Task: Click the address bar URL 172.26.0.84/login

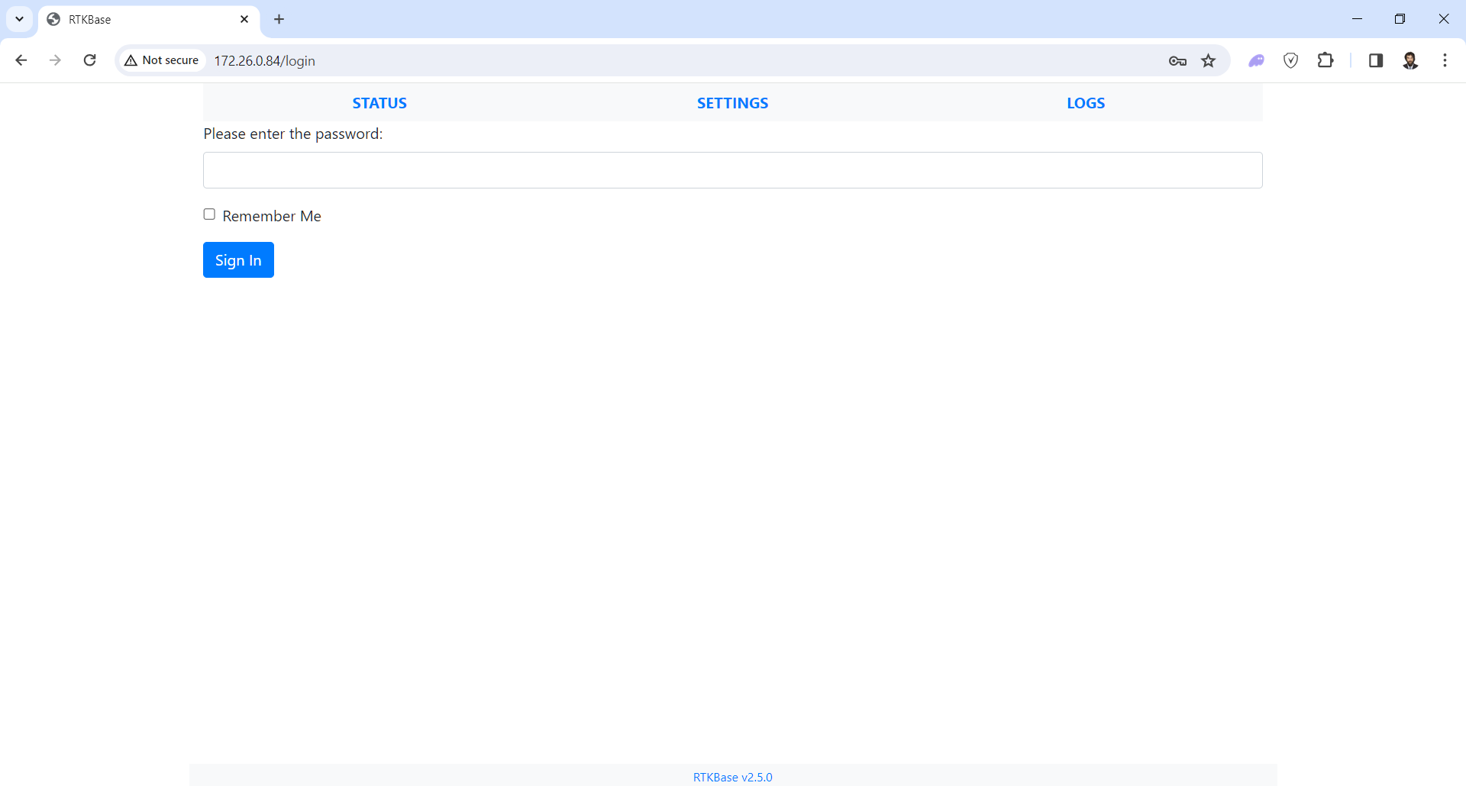Action: (264, 61)
